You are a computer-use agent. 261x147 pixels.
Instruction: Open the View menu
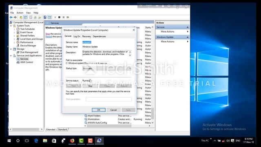coord(28,13)
